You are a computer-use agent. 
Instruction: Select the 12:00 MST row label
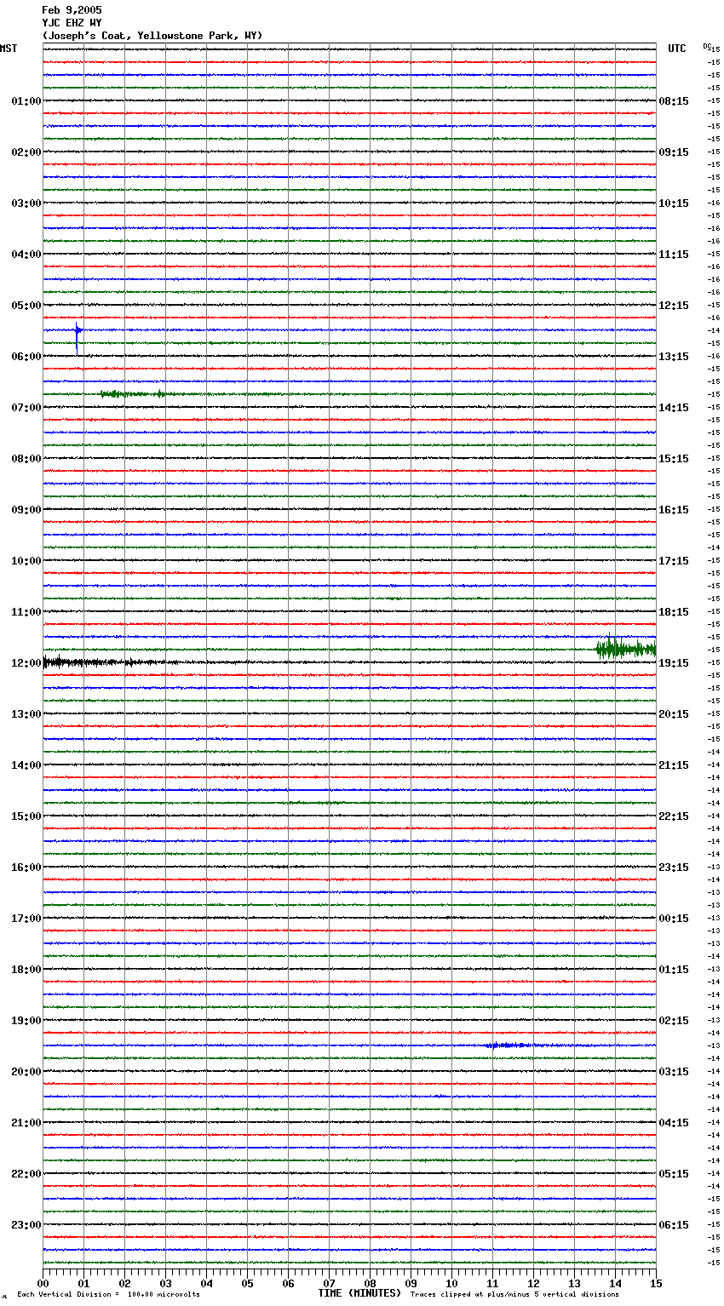point(26,663)
